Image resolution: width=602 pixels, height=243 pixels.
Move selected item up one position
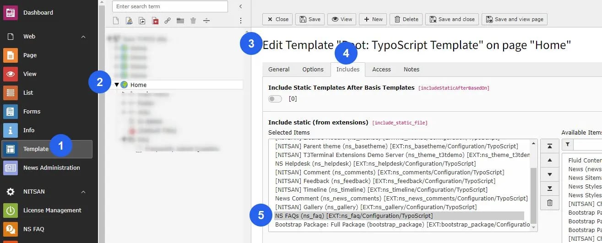550,160
